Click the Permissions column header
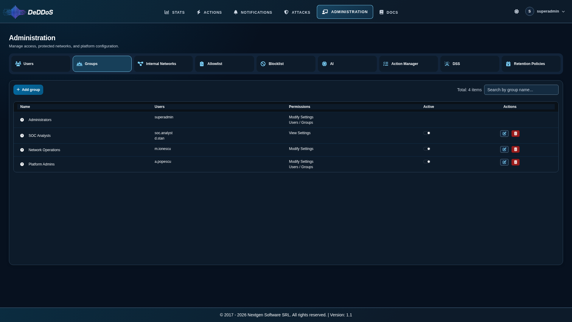 coord(299,107)
